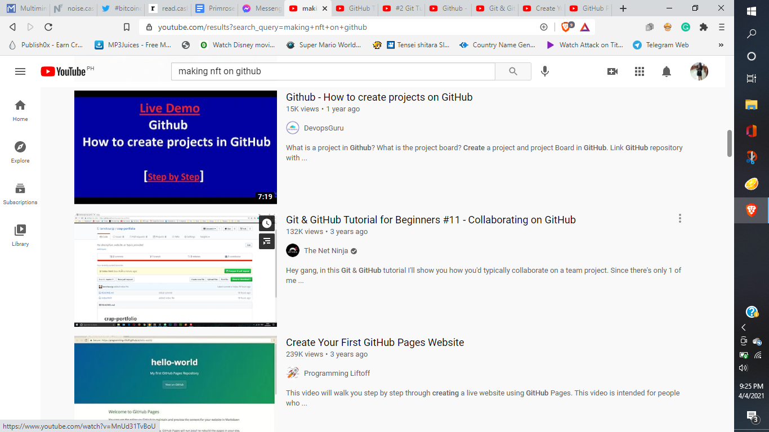Close the active YouTube search tab
This screenshot has width=769, height=432.
tap(325, 8)
